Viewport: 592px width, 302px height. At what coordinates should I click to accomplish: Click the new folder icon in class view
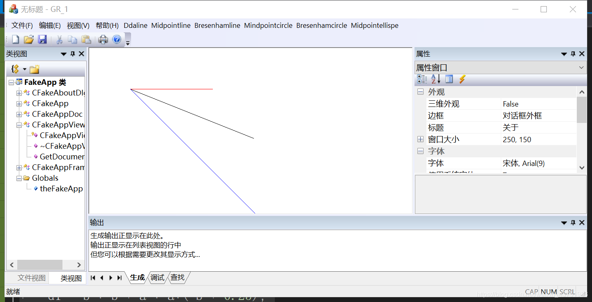(x=34, y=69)
